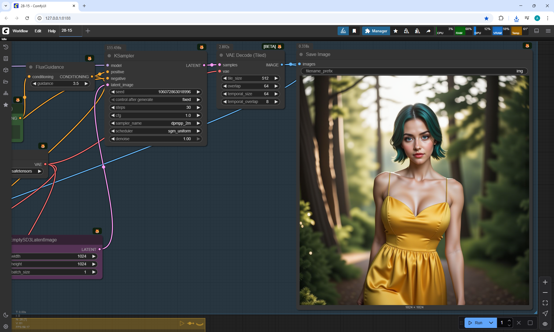Click fit view icon in canvas controls
The image size is (554, 332).
[545, 303]
